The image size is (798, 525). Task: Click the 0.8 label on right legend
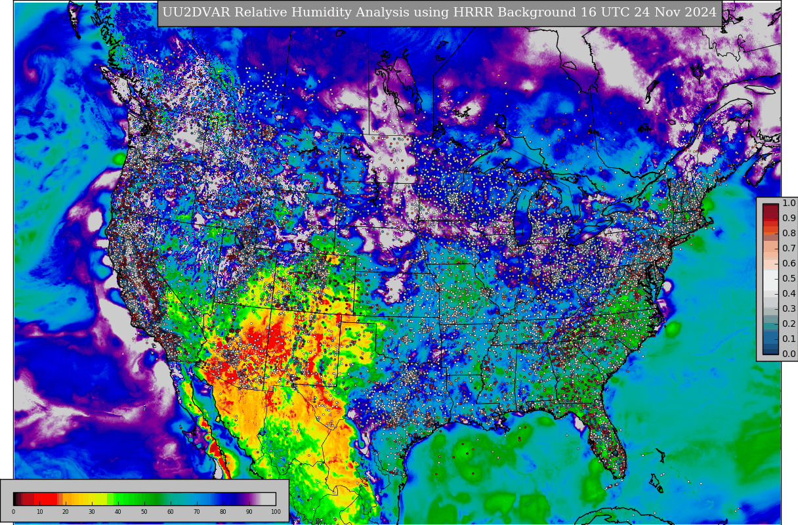click(789, 233)
